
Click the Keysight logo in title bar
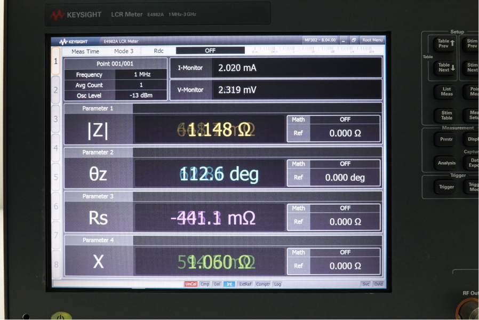pyautogui.click(x=74, y=41)
